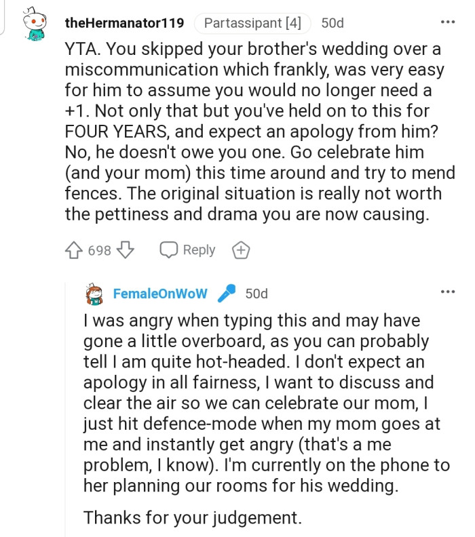Open the three-dot menu on FemaleOnWoW's reply
Image resolution: width=475 pixels, height=537 pixels.
448,292
